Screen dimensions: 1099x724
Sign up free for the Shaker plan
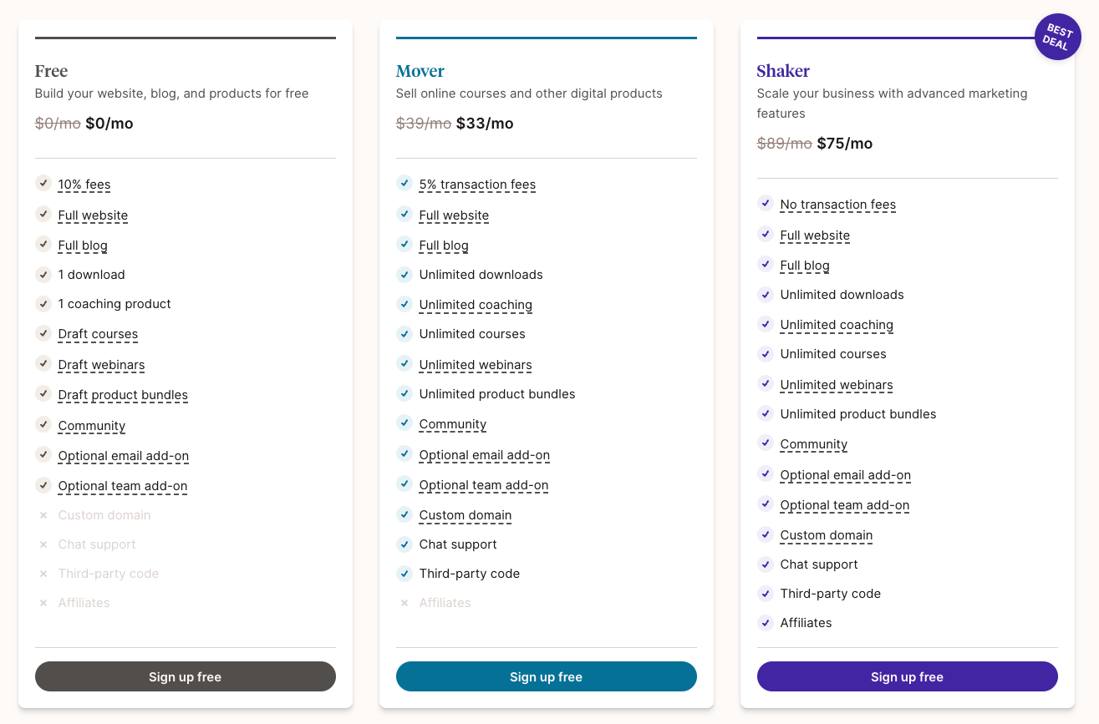pos(907,676)
